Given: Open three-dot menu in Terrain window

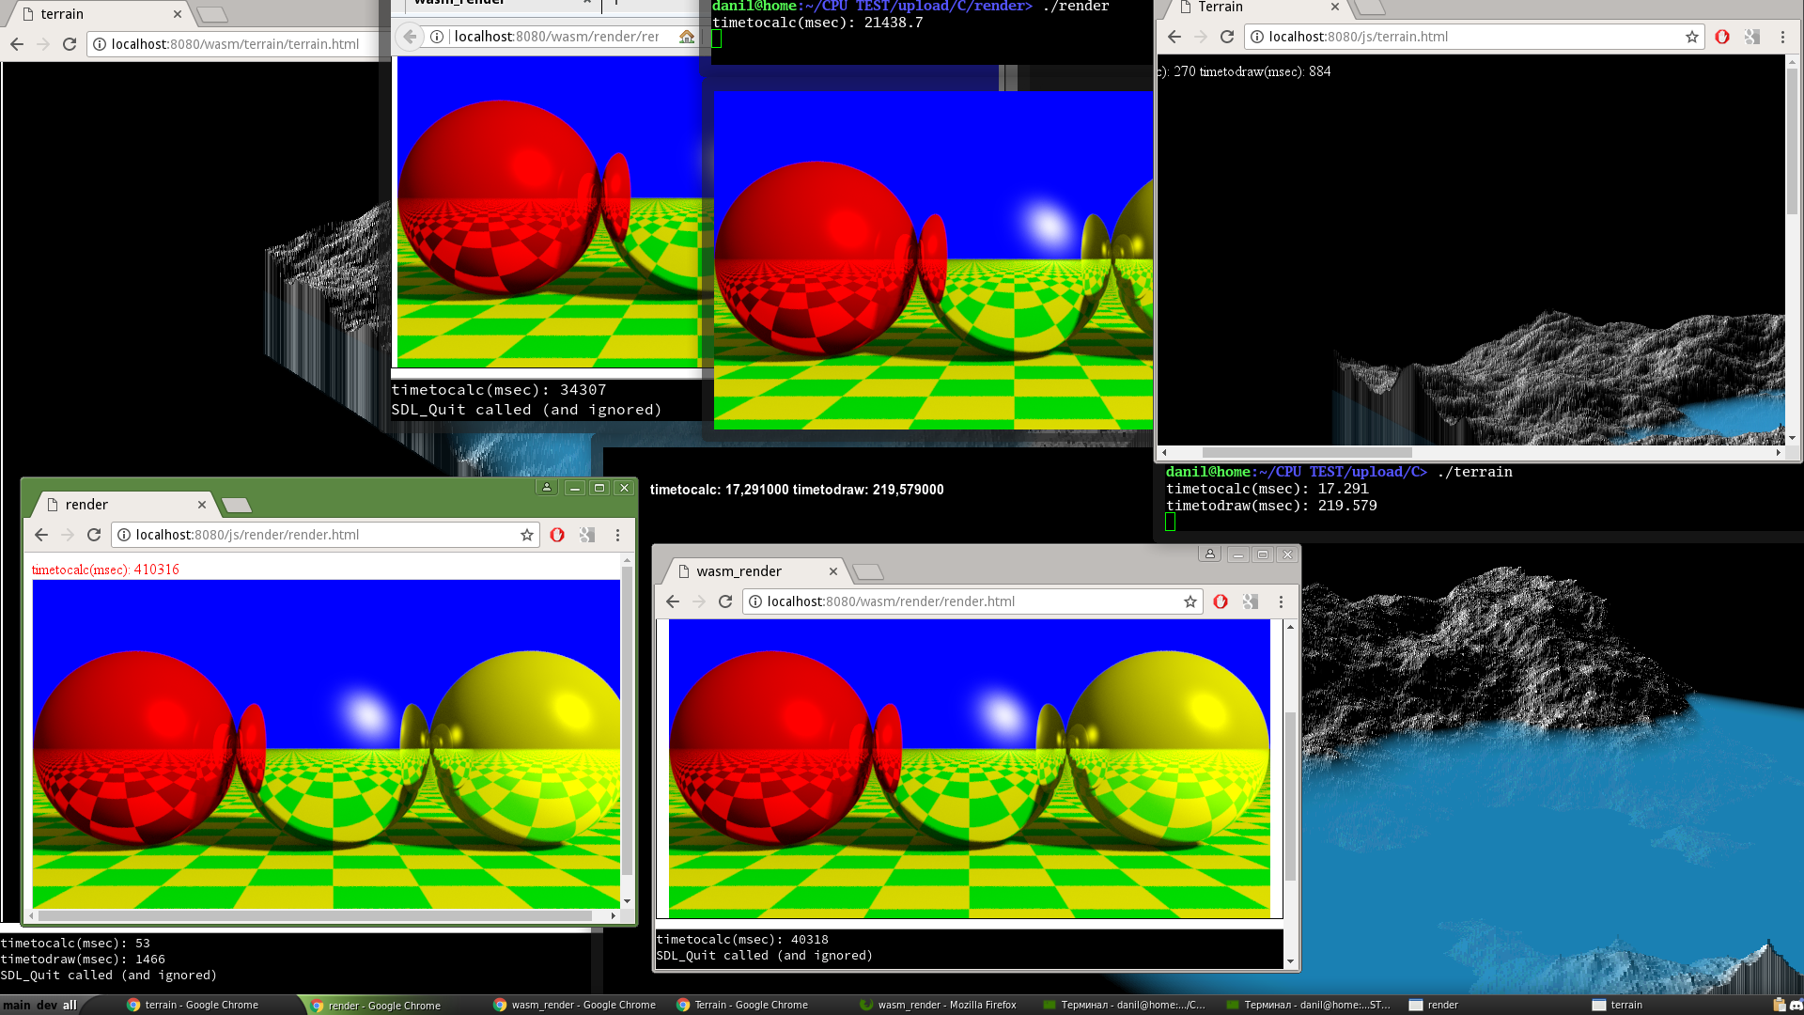Looking at the screenshot, I should coord(1782,37).
